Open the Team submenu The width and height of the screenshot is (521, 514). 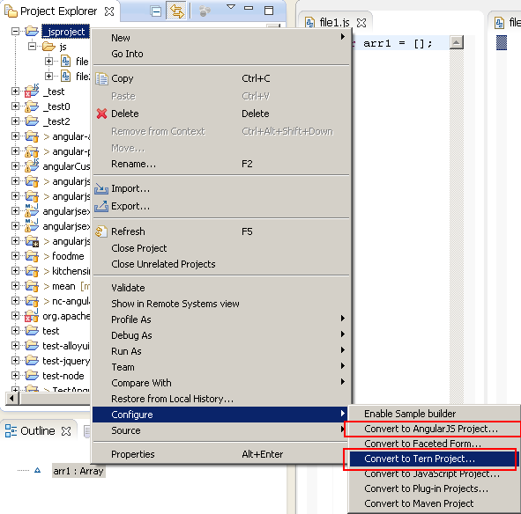tap(220, 367)
